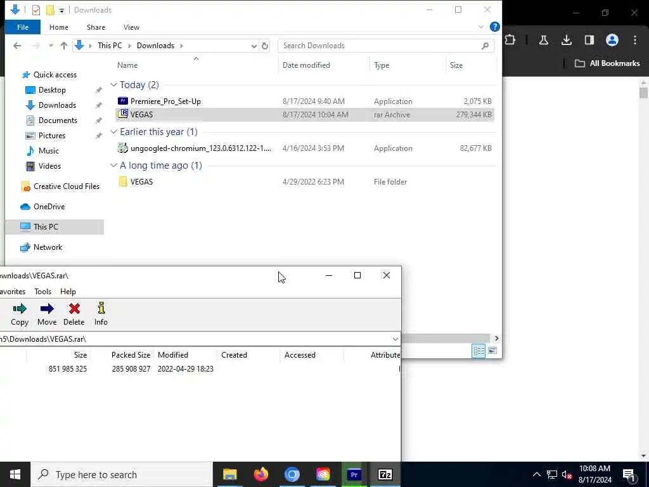Viewport: 649px width, 487px height.
Task: Click the taskbar search box
Action: (x=122, y=474)
